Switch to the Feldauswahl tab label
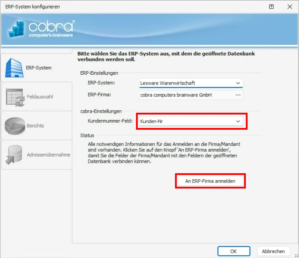 click(x=40, y=96)
